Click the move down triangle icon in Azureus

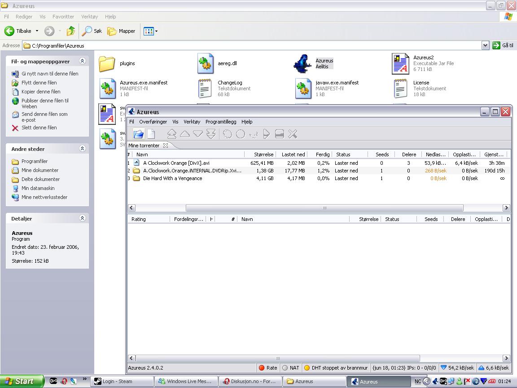[198, 134]
